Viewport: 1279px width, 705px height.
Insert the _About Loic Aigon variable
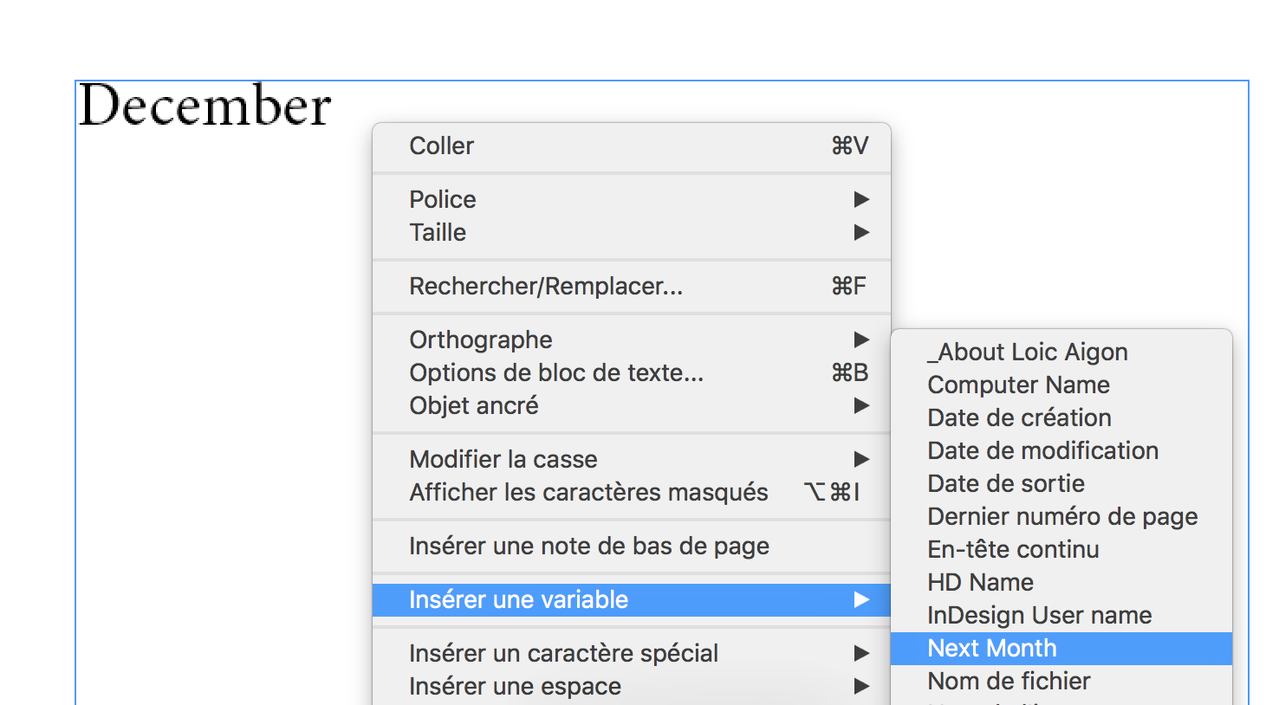(x=1028, y=352)
